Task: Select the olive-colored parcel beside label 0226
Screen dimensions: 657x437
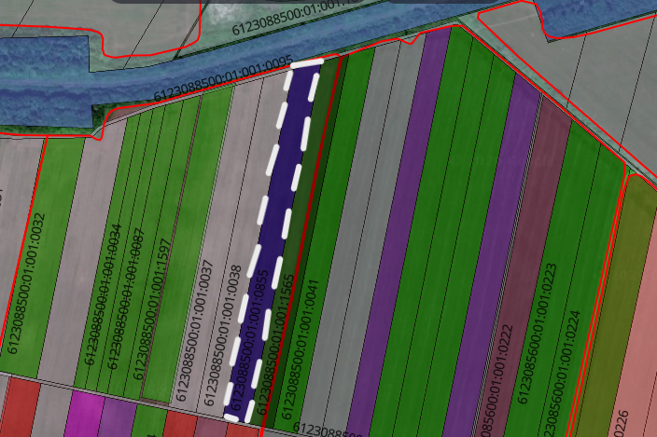Action: [x=616, y=306]
